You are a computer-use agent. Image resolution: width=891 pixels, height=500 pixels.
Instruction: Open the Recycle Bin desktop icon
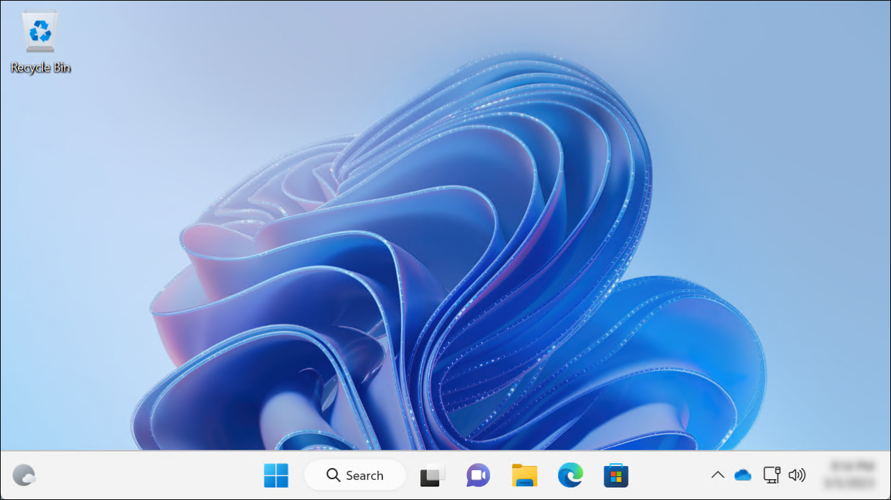coord(40,42)
